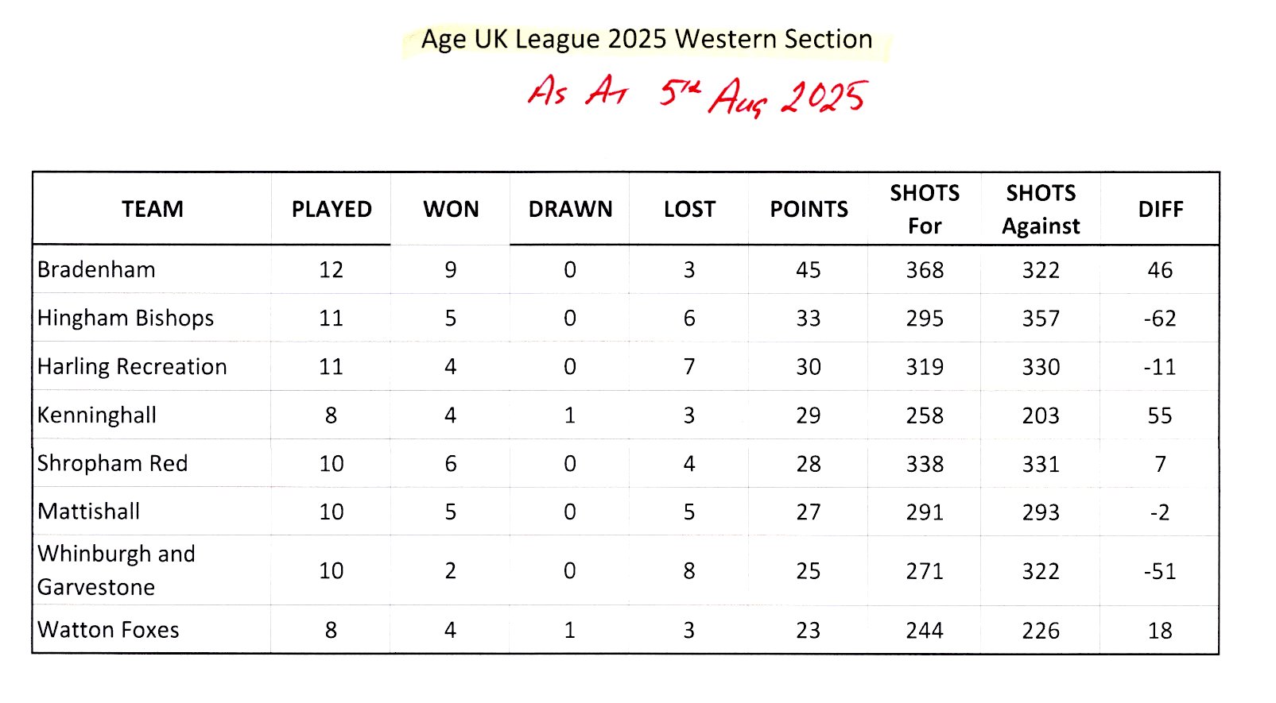
Task: Click the Watton Foxes team name
Action: pyautogui.click(x=108, y=630)
